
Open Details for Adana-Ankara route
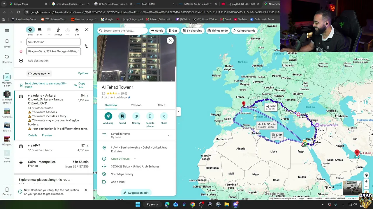(33, 135)
